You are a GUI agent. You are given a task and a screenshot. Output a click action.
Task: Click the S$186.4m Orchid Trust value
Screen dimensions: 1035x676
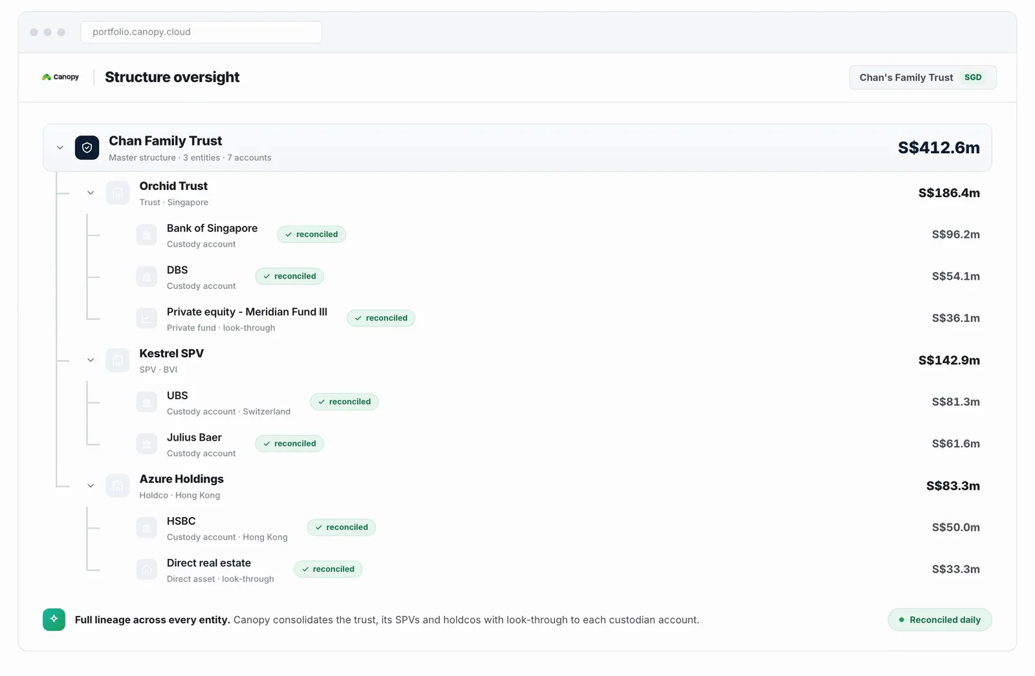tap(949, 193)
